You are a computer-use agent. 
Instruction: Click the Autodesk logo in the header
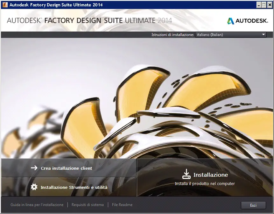tap(248, 21)
